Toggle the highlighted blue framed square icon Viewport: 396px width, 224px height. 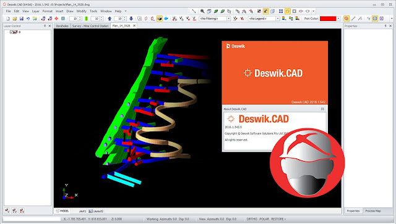coord(375,19)
